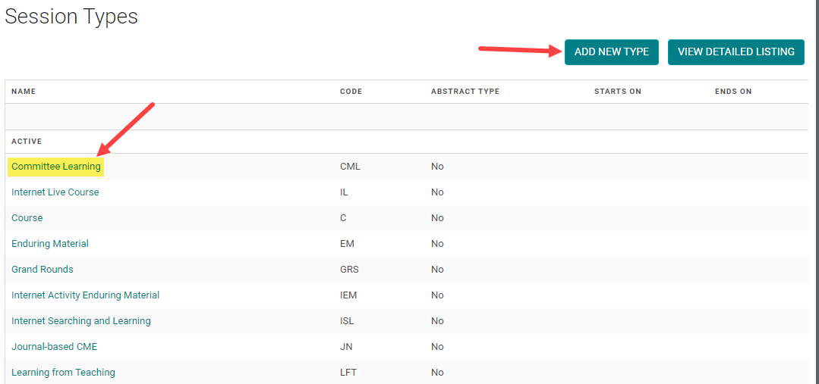Select the Internet Live Course link

pos(55,192)
